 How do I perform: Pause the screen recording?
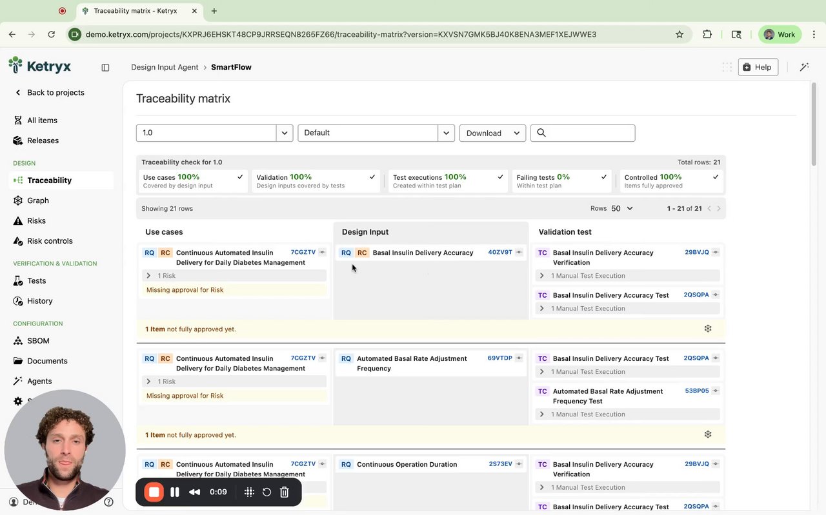tap(175, 492)
